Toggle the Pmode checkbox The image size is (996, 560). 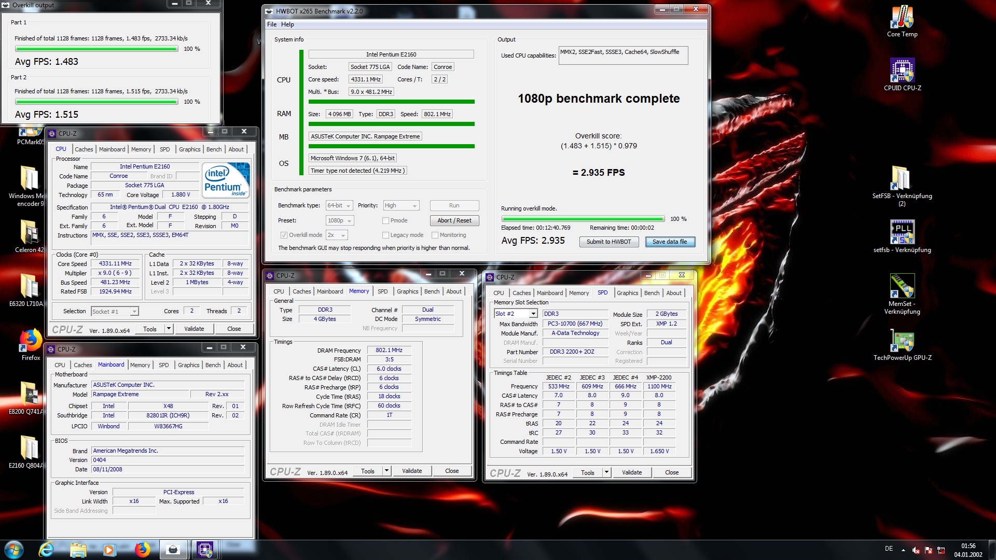tap(385, 220)
